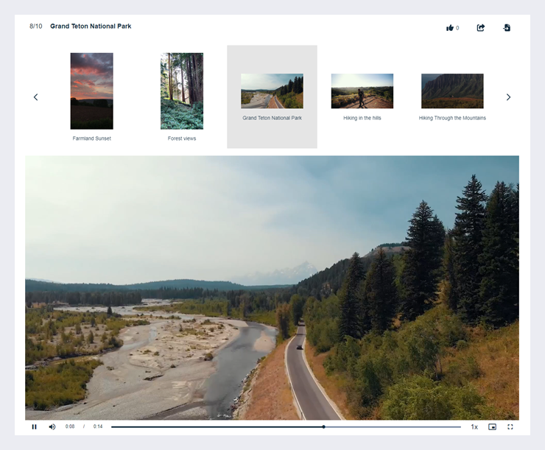Open Hiking Through the Mountains thumbnail
545x450 pixels.
pos(452,91)
